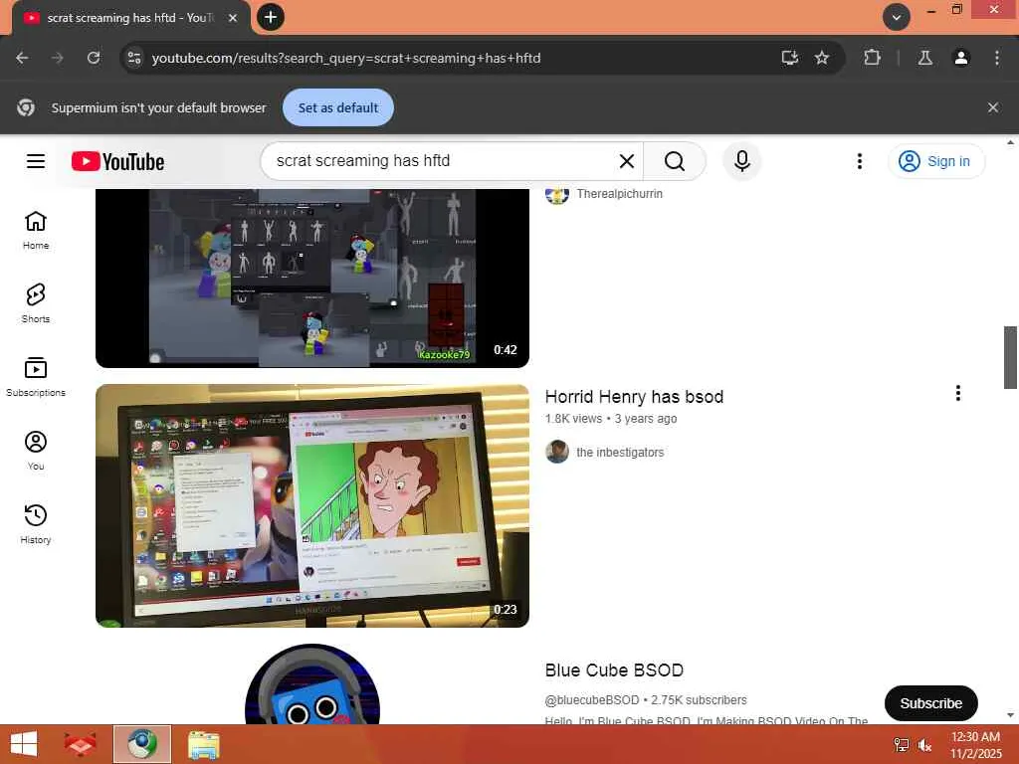Set Supermium as default browser
Viewport: 1019px width, 764px height.
[338, 107]
